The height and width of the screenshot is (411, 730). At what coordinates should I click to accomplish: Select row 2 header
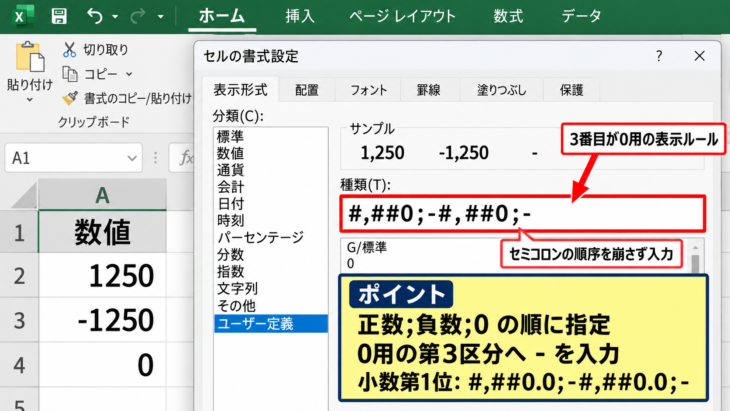[19, 276]
